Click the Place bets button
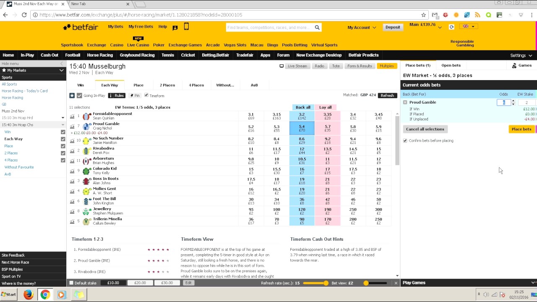The height and width of the screenshot is (302, 537). (521, 129)
